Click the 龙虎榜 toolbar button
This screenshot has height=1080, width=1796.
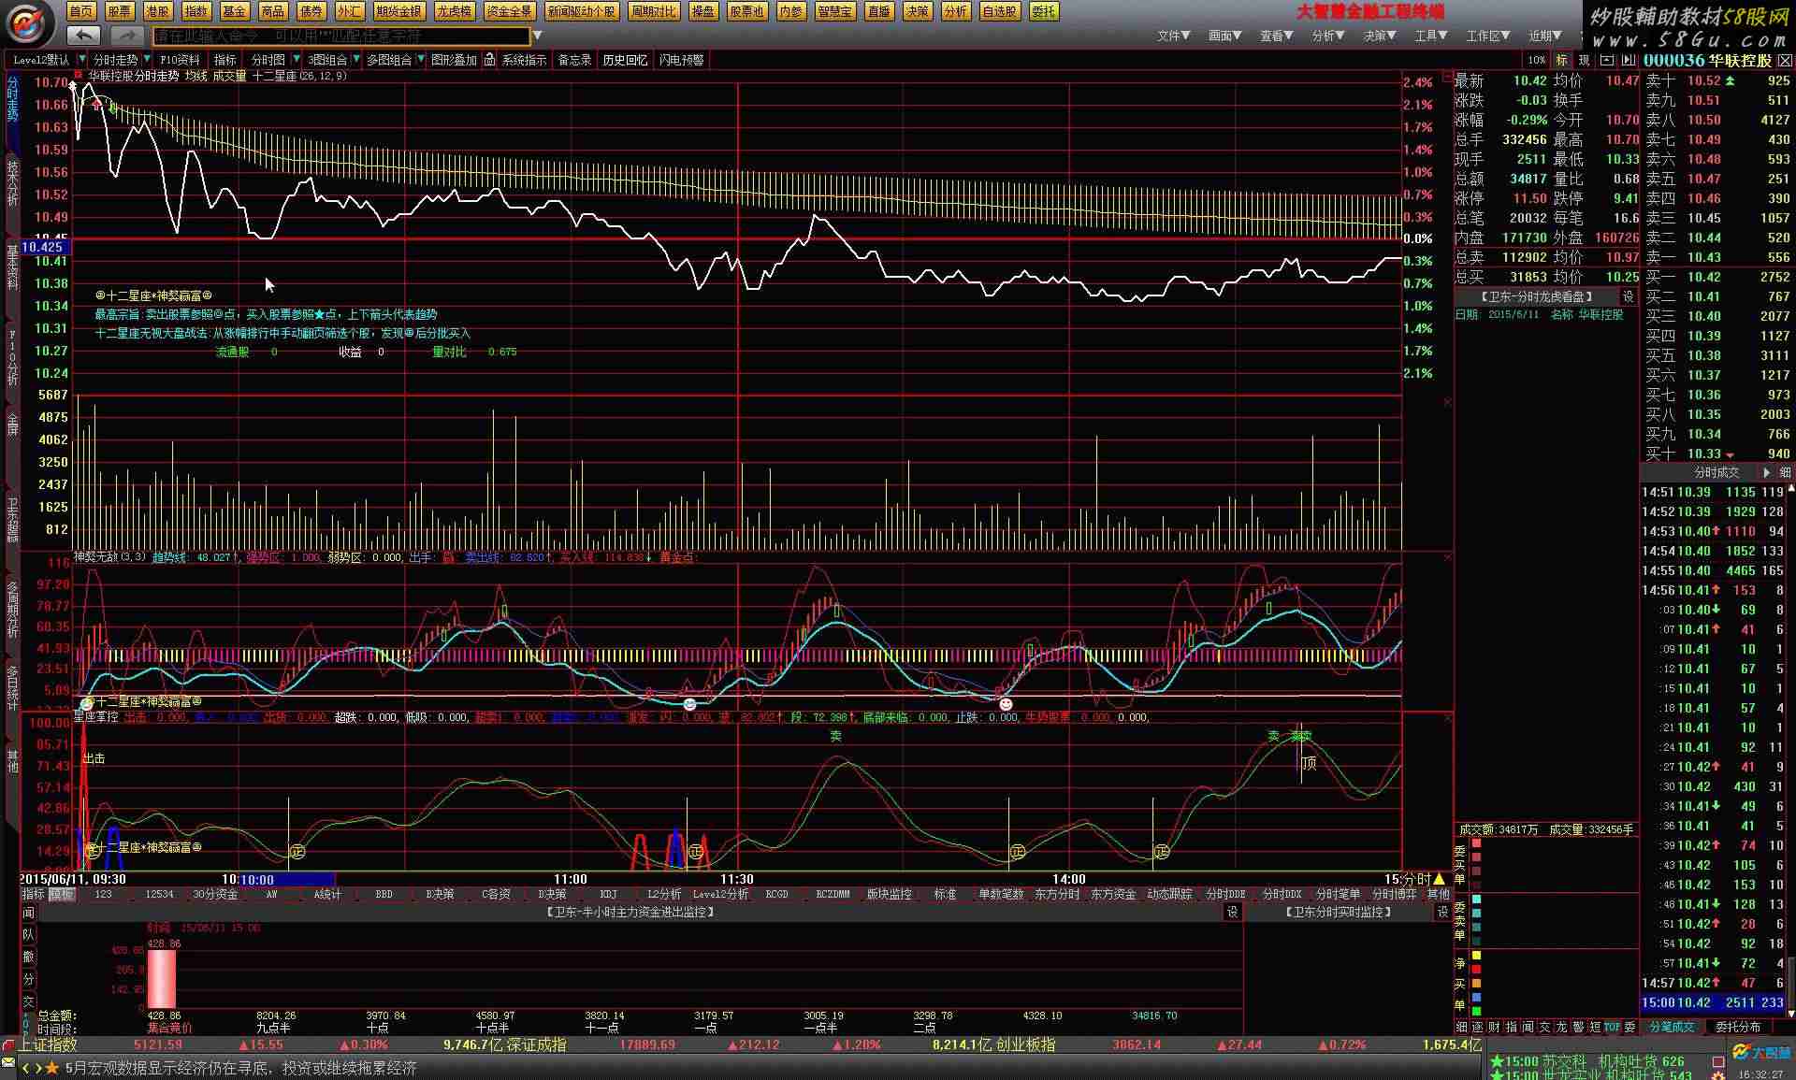[x=455, y=11]
